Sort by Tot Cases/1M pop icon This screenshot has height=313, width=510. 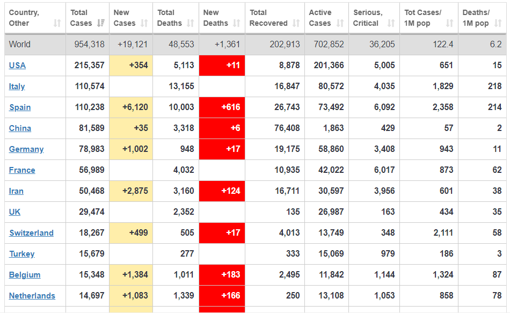pyautogui.click(x=449, y=23)
